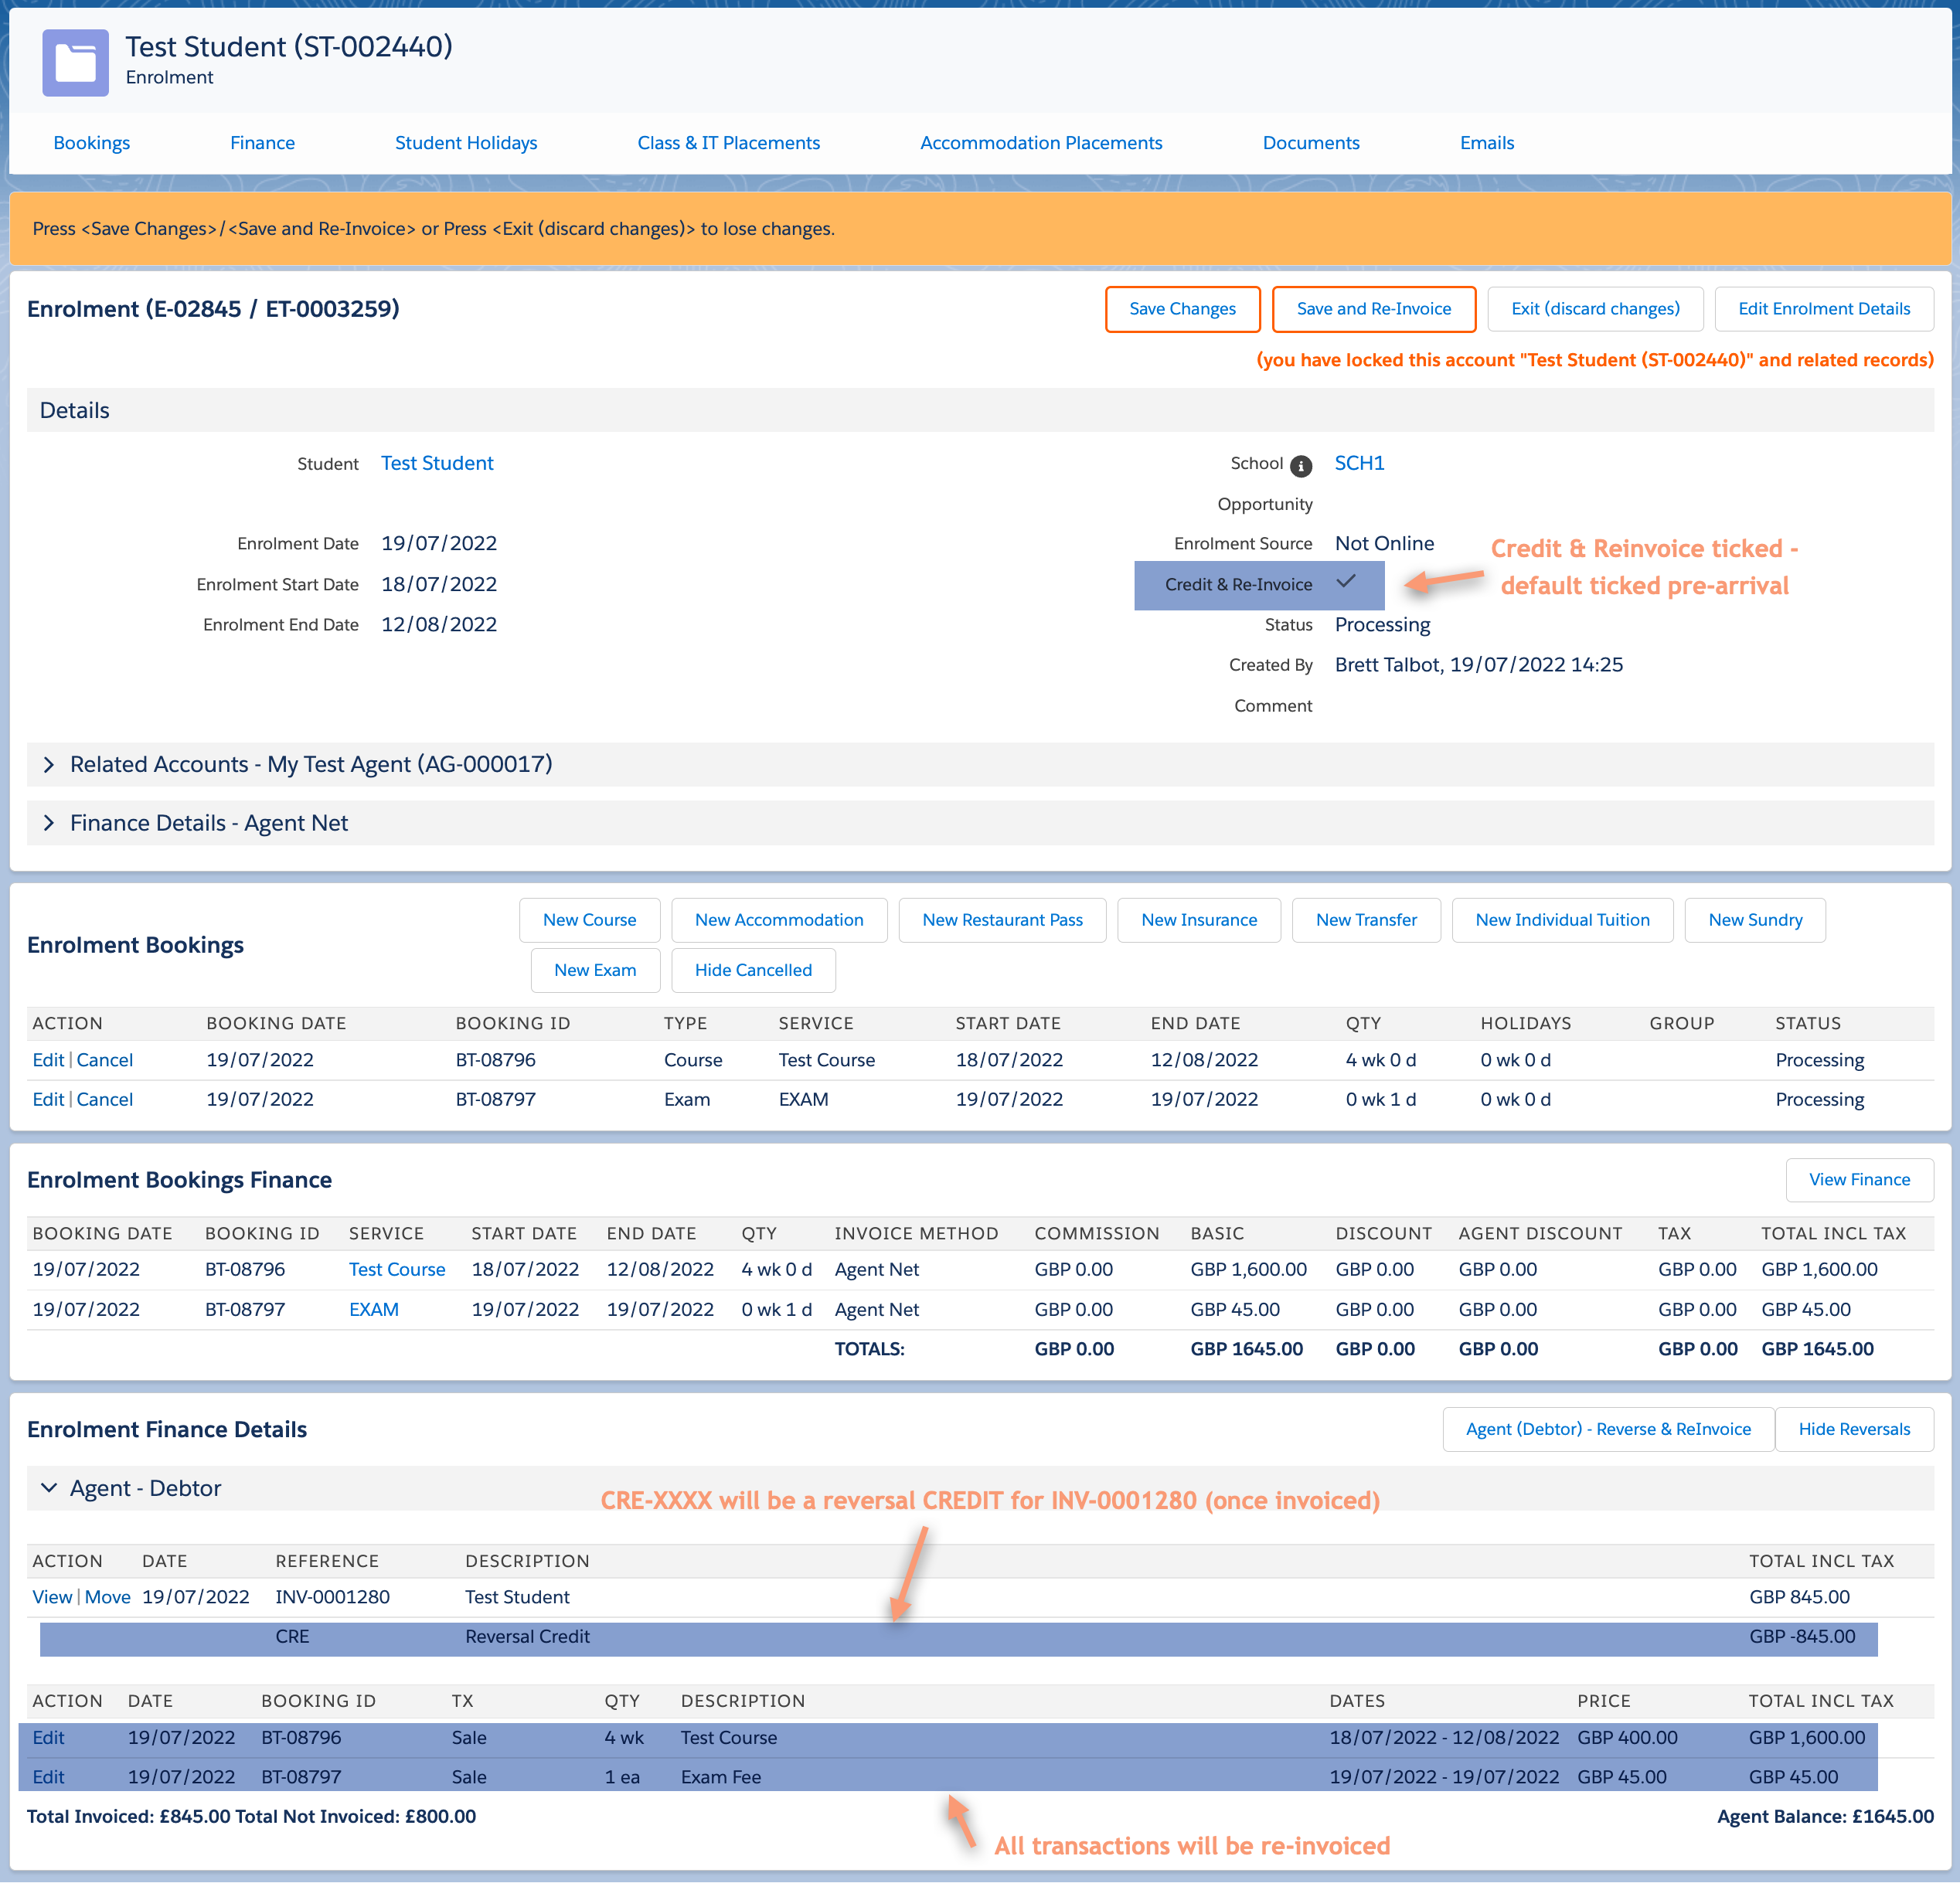Screen dimensions: 1960x1890
Task: Click Hide Cancelled button
Action: pyautogui.click(x=752, y=970)
